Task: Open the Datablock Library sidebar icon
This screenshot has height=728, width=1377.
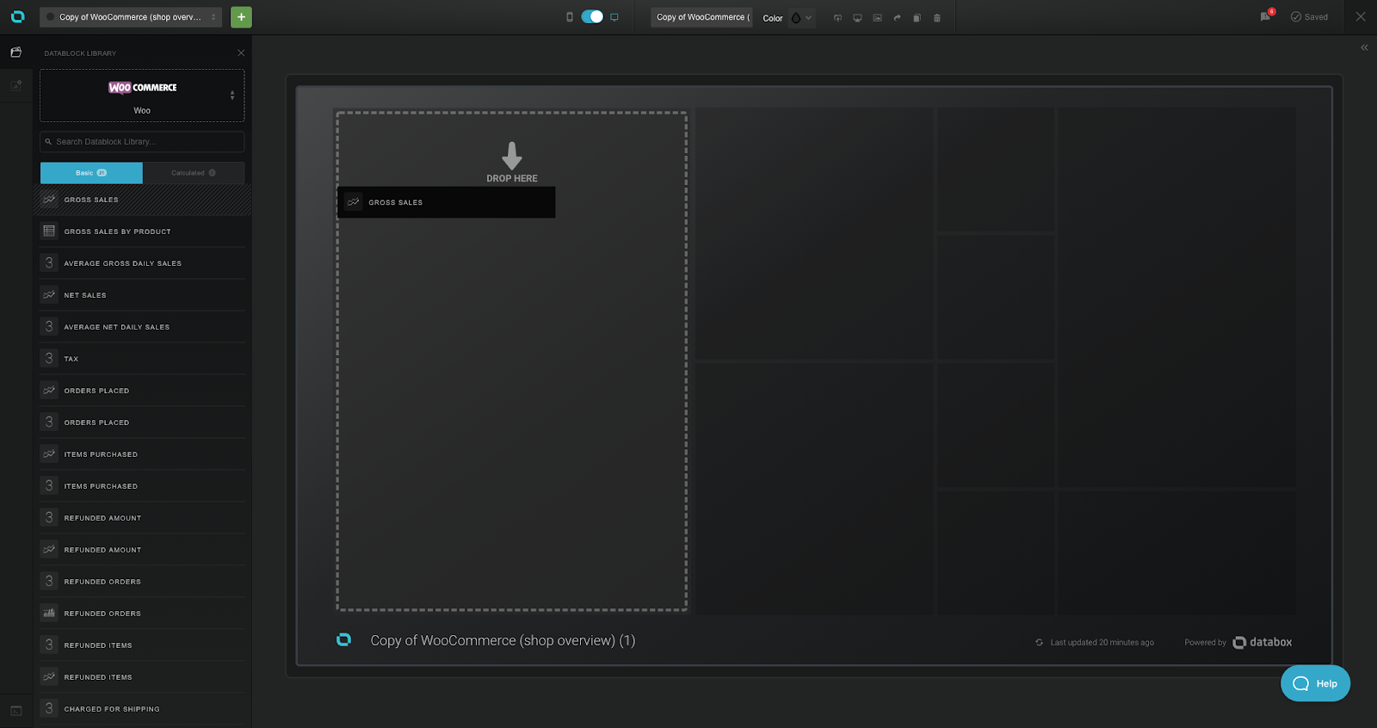Action: [x=15, y=52]
